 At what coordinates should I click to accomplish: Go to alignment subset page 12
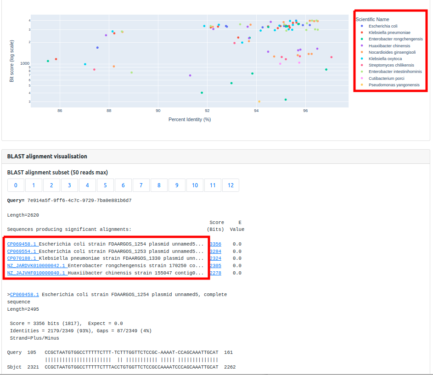231,185
